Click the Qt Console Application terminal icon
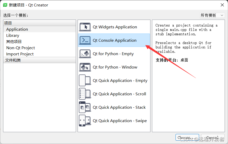Image resolution: width=228 pixels, height=144 pixels. pyautogui.click(x=85, y=40)
